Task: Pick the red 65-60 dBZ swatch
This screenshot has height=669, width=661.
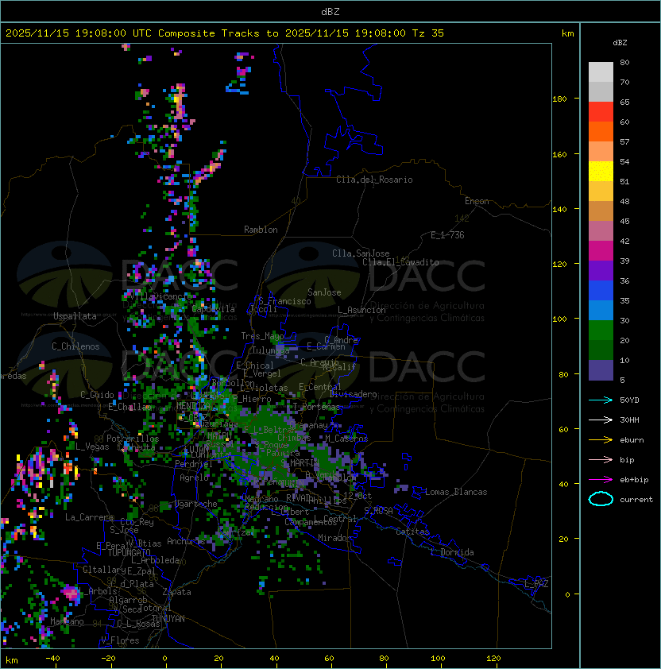Action: coord(601,112)
